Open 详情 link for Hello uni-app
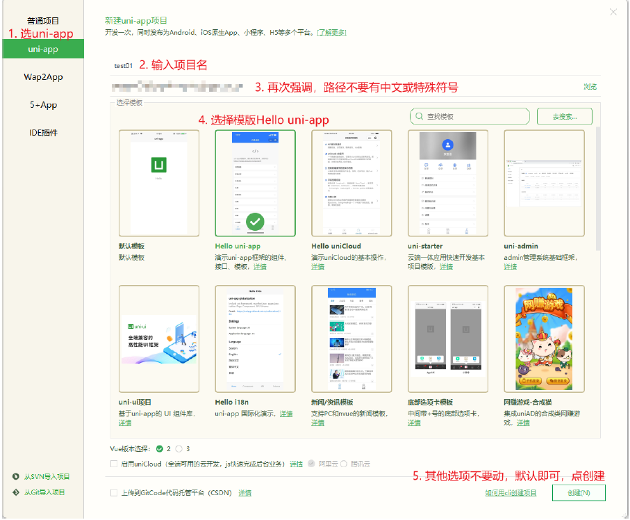The width and height of the screenshot is (630, 520). [x=260, y=267]
